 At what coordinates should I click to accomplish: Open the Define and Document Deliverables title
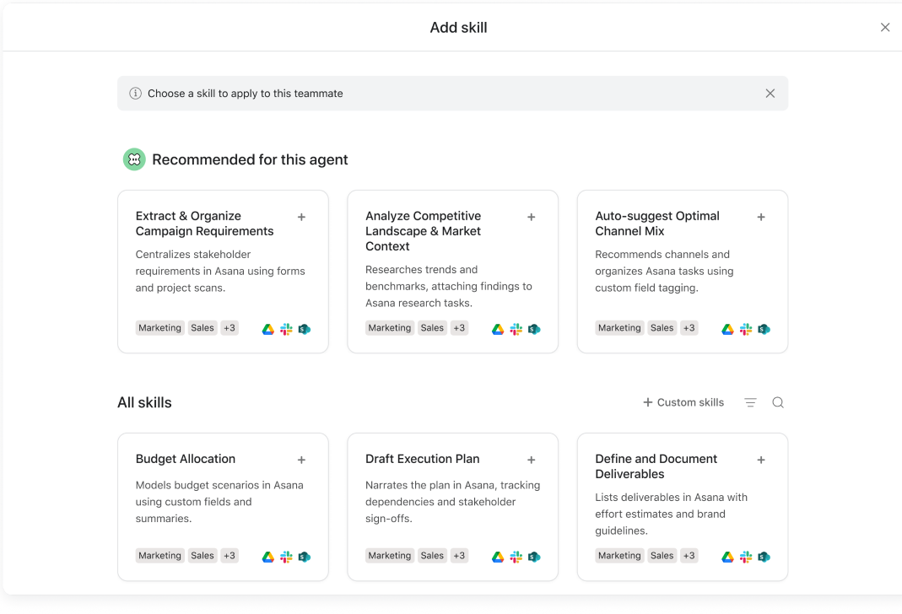656,466
